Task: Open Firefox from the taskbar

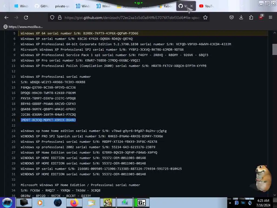Action: 74,203
